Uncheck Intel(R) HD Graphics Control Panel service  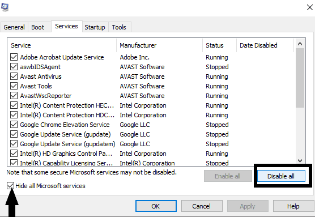[14, 154]
